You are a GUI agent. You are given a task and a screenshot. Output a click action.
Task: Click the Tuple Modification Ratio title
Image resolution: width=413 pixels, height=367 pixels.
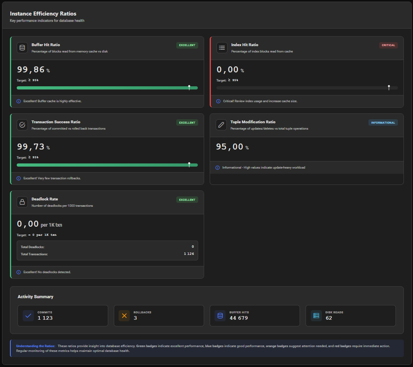pos(253,122)
